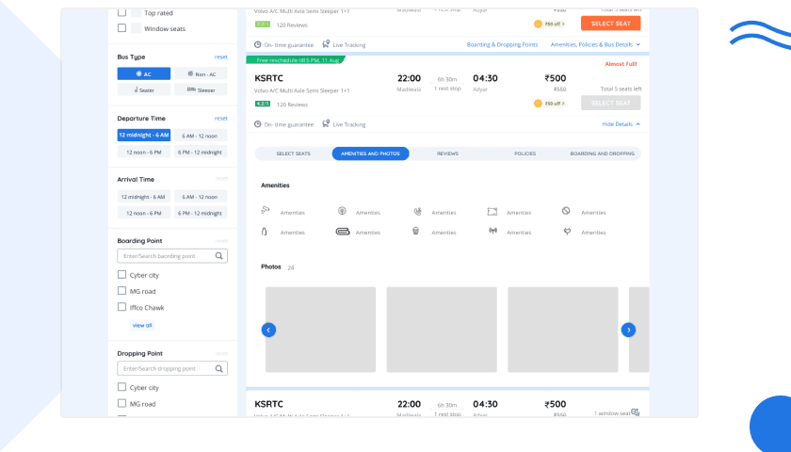Select departure 6 AM - 12 noon
Image resolution: width=791 pixels, height=452 pixels.
coord(201,136)
